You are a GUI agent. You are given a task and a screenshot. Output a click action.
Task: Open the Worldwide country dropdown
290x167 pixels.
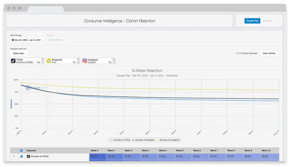tap(57, 40)
